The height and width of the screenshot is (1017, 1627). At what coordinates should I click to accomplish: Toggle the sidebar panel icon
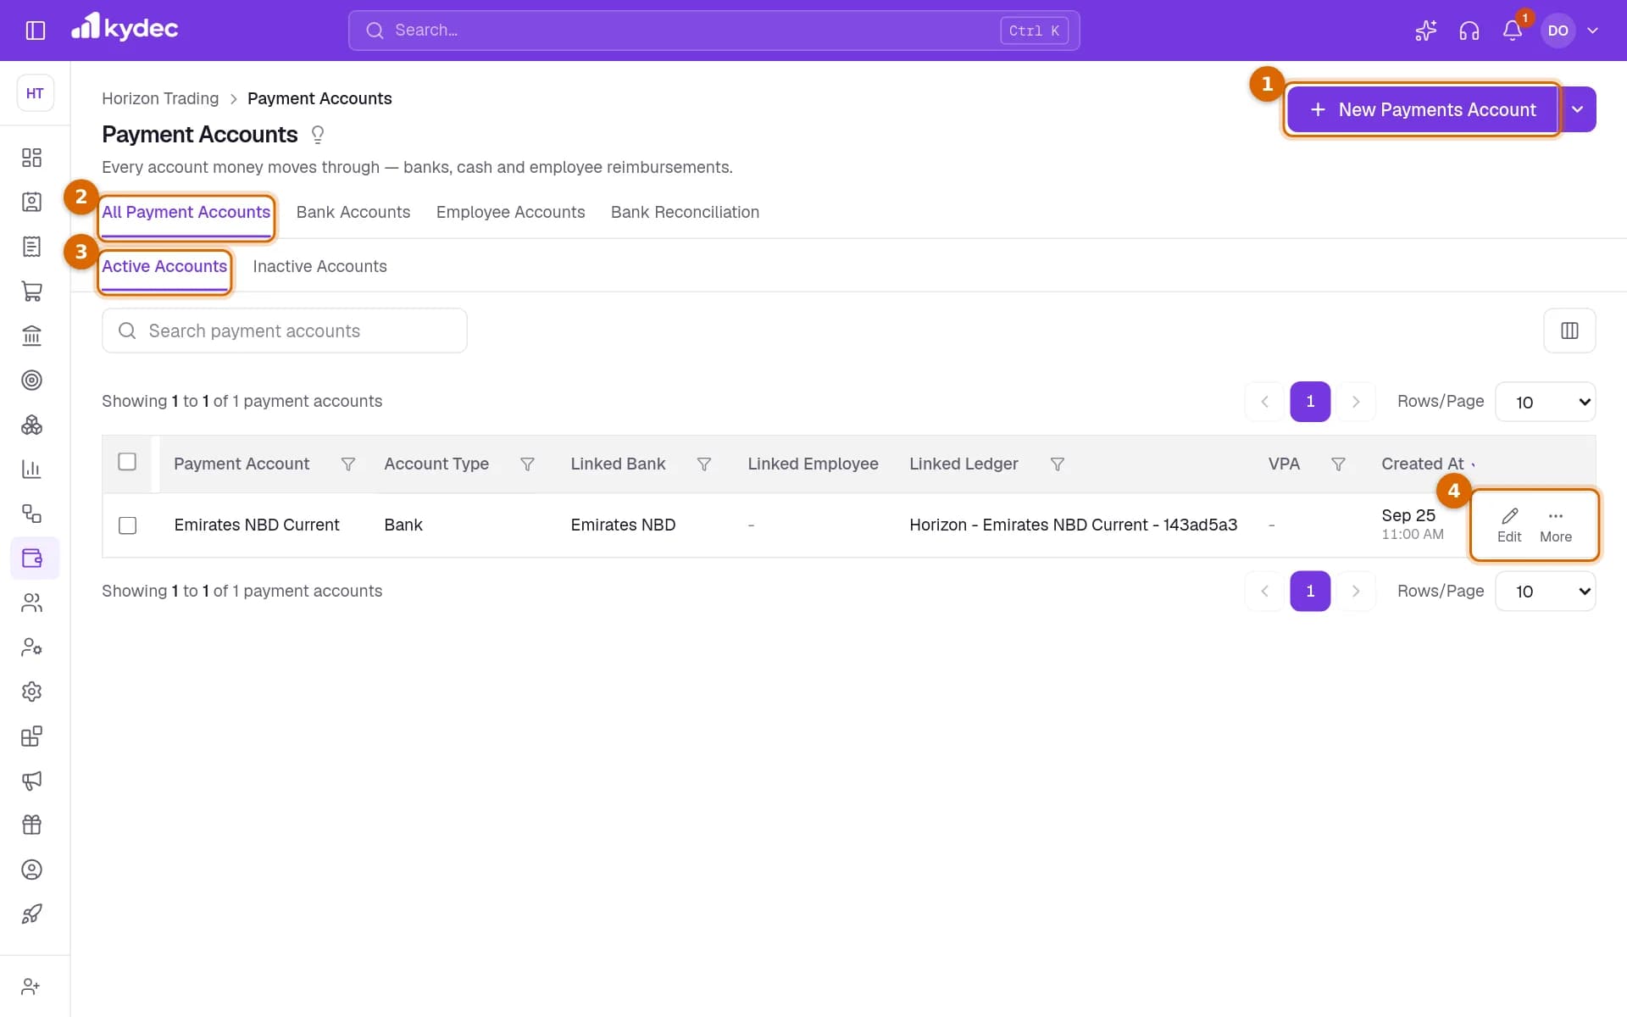(x=35, y=31)
